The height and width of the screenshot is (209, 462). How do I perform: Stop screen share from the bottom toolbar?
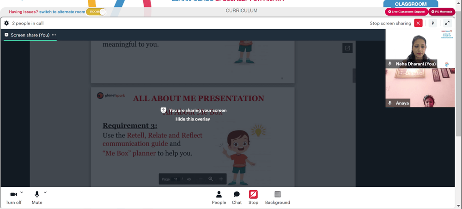coord(253,197)
